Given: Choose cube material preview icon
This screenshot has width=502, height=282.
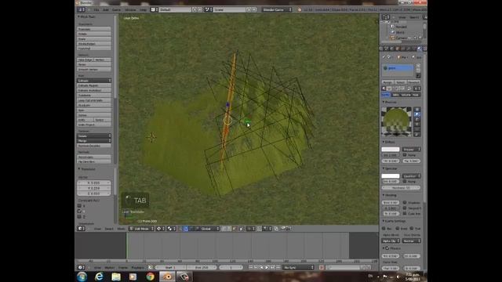Looking at the screenshot, I should pyautogui.click(x=417, y=120).
